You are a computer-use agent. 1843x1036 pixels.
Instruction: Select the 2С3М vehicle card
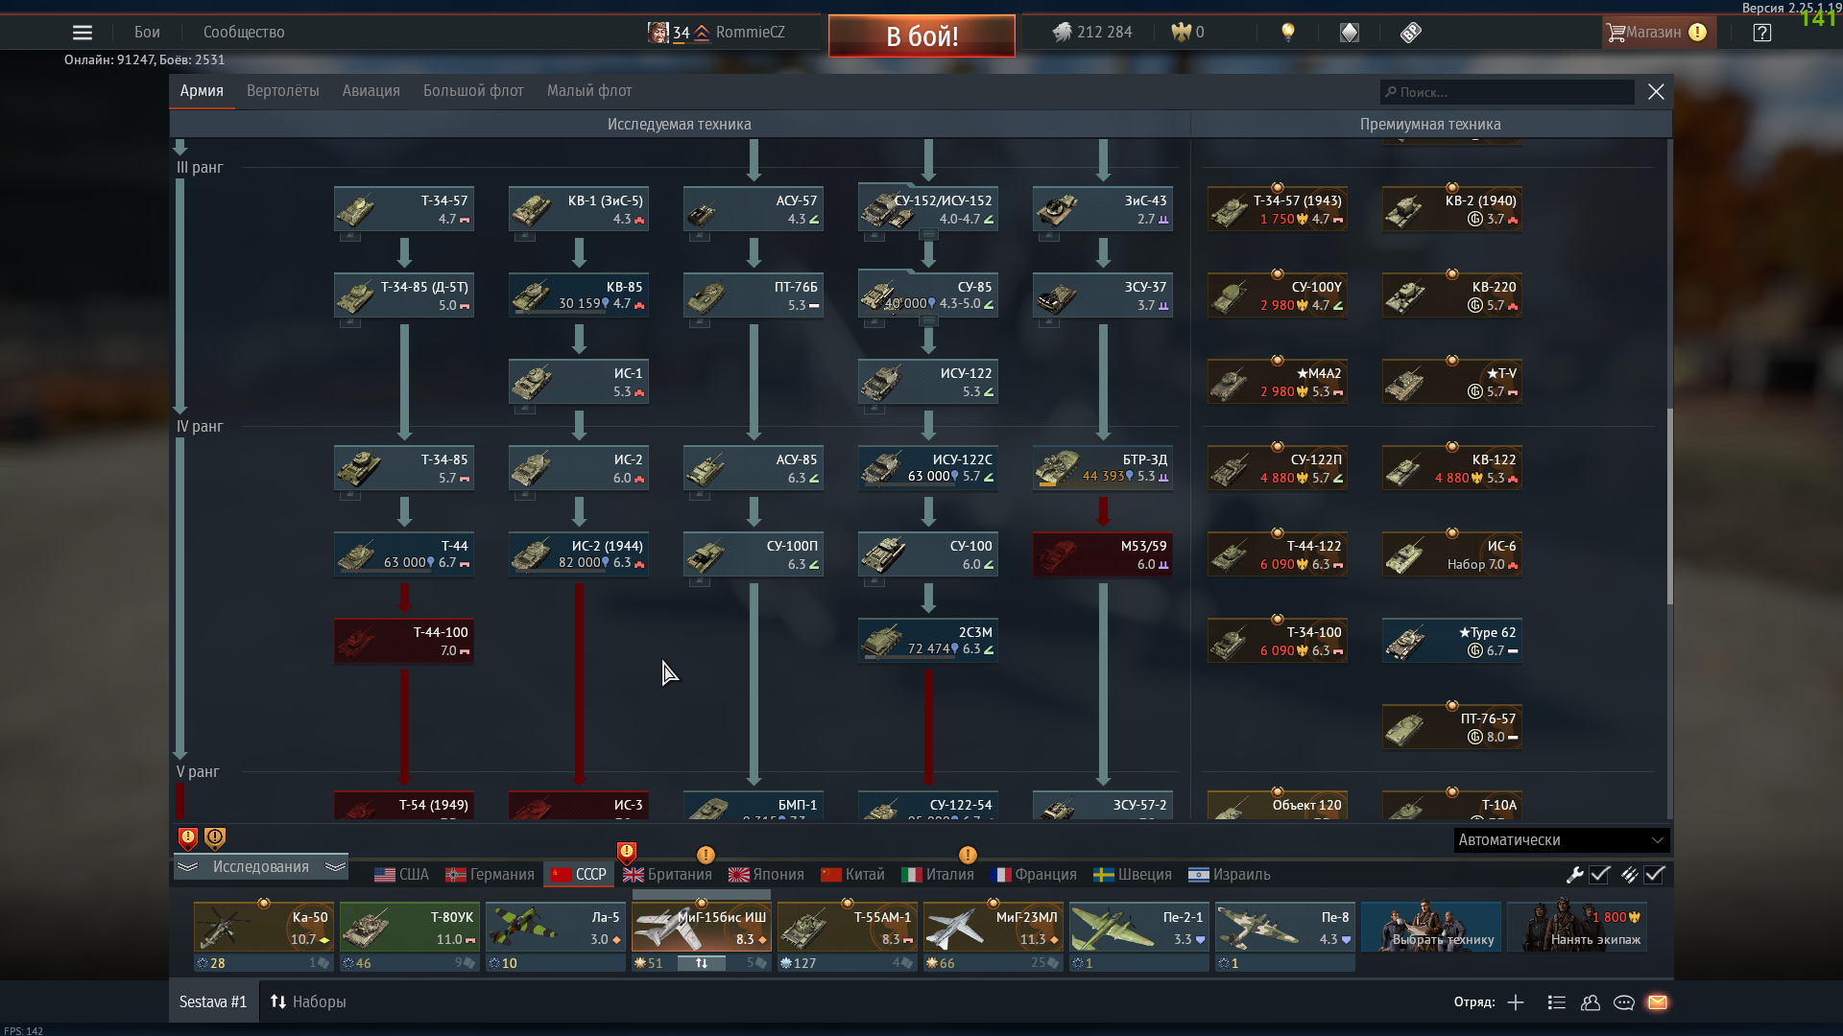coord(928,641)
